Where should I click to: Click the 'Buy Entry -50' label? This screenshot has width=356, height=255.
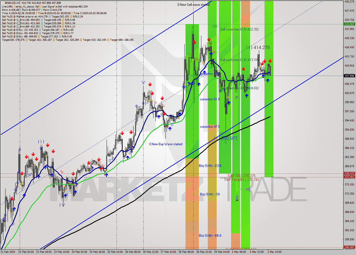pos(210,194)
